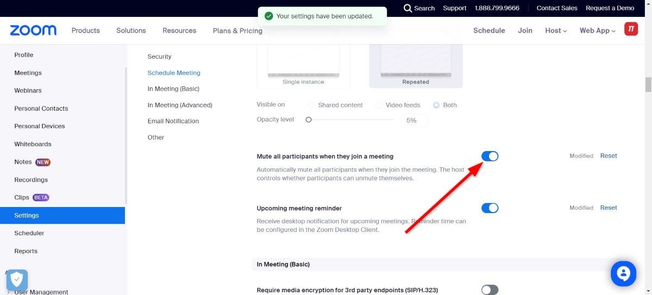Image resolution: width=652 pixels, height=295 pixels.
Task: Click the Schedule link in header
Action: [x=489, y=30]
